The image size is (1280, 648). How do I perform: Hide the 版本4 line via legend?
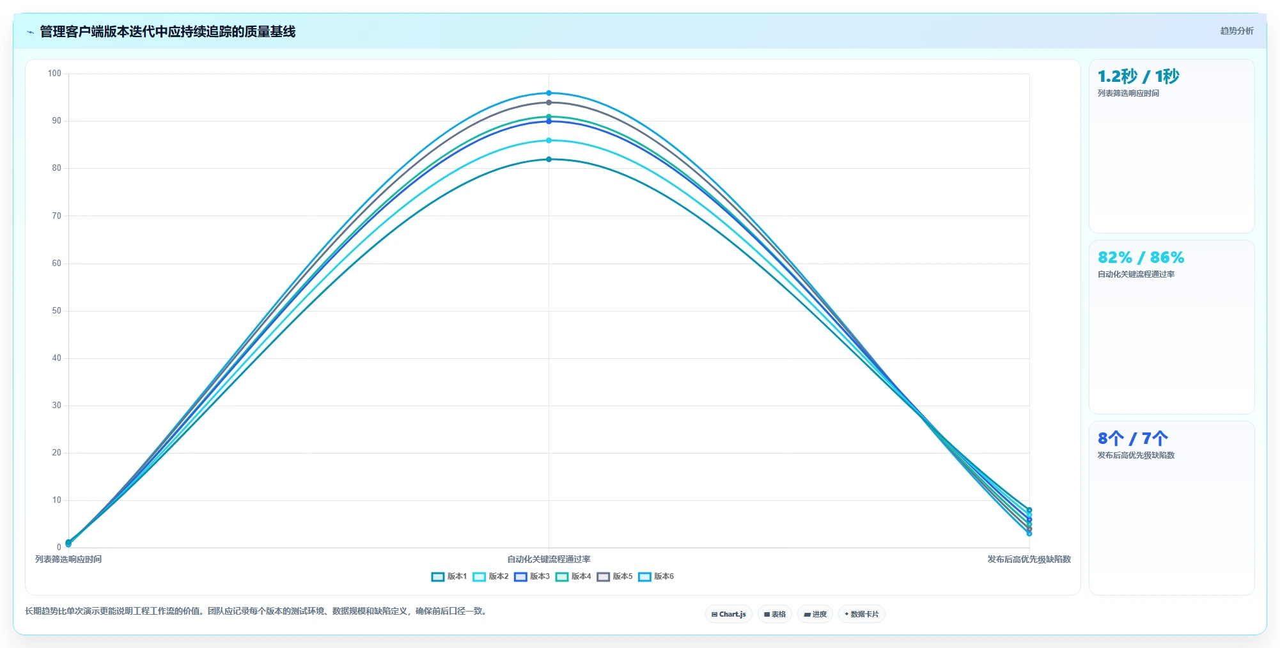click(574, 576)
